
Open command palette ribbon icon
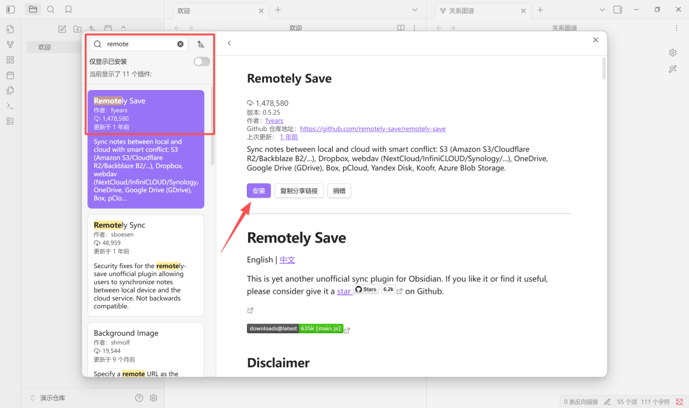11,106
